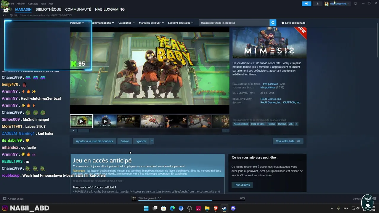The height and width of the screenshot is (213, 379).
Task: Expand the Catégories dropdown
Action: [x=126, y=23]
